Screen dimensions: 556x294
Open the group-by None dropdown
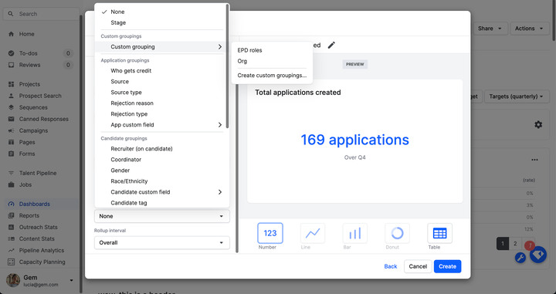click(162, 216)
